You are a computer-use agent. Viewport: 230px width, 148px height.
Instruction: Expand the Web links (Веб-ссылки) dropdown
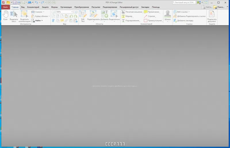[x=189, y=12]
